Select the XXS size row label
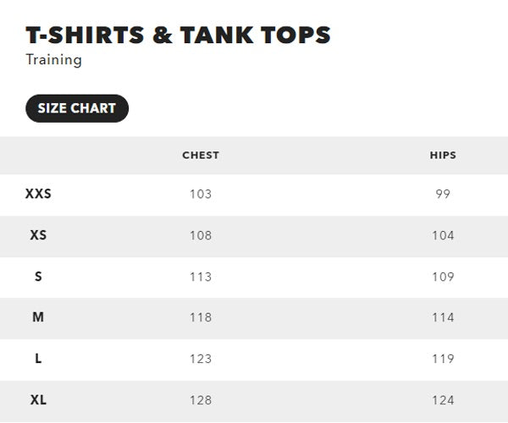The height and width of the screenshot is (423, 508). pyautogui.click(x=38, y=194)
